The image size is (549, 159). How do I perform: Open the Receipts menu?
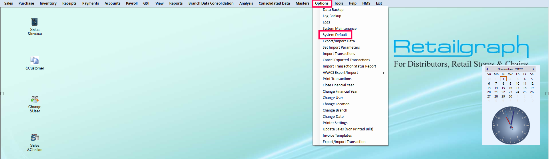tap(69, 3)
